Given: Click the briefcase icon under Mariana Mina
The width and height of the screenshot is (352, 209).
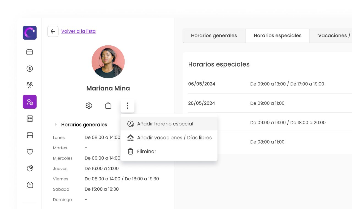Looking at the screenshot, I should tap(108, 106).
